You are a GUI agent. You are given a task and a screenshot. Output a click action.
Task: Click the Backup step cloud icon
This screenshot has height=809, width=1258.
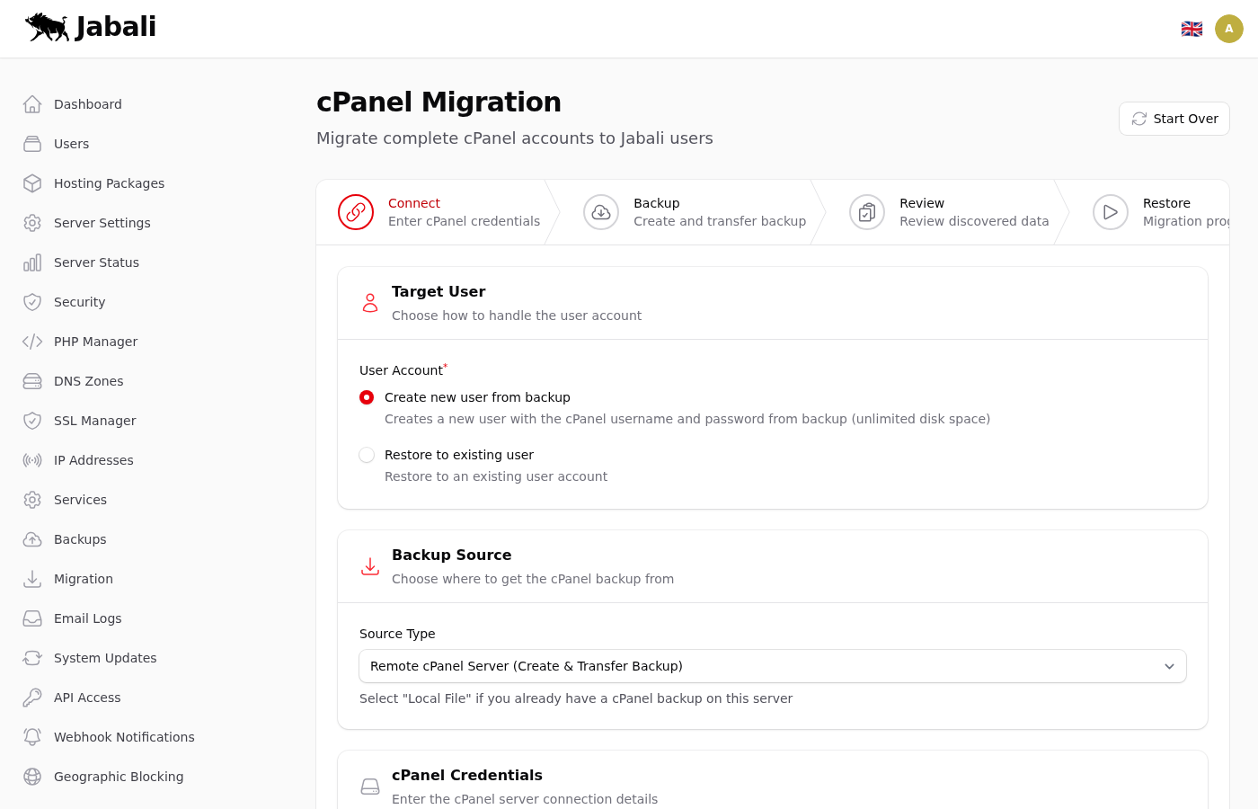pyautogui.click(x=601, y=212)
